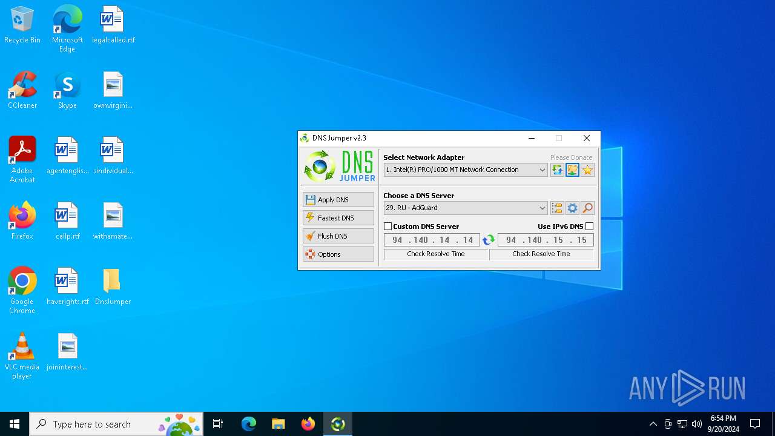The image size is (775, 436).
Task: Select the Microsoft Edge desktop shortcut
Action: 67,28
